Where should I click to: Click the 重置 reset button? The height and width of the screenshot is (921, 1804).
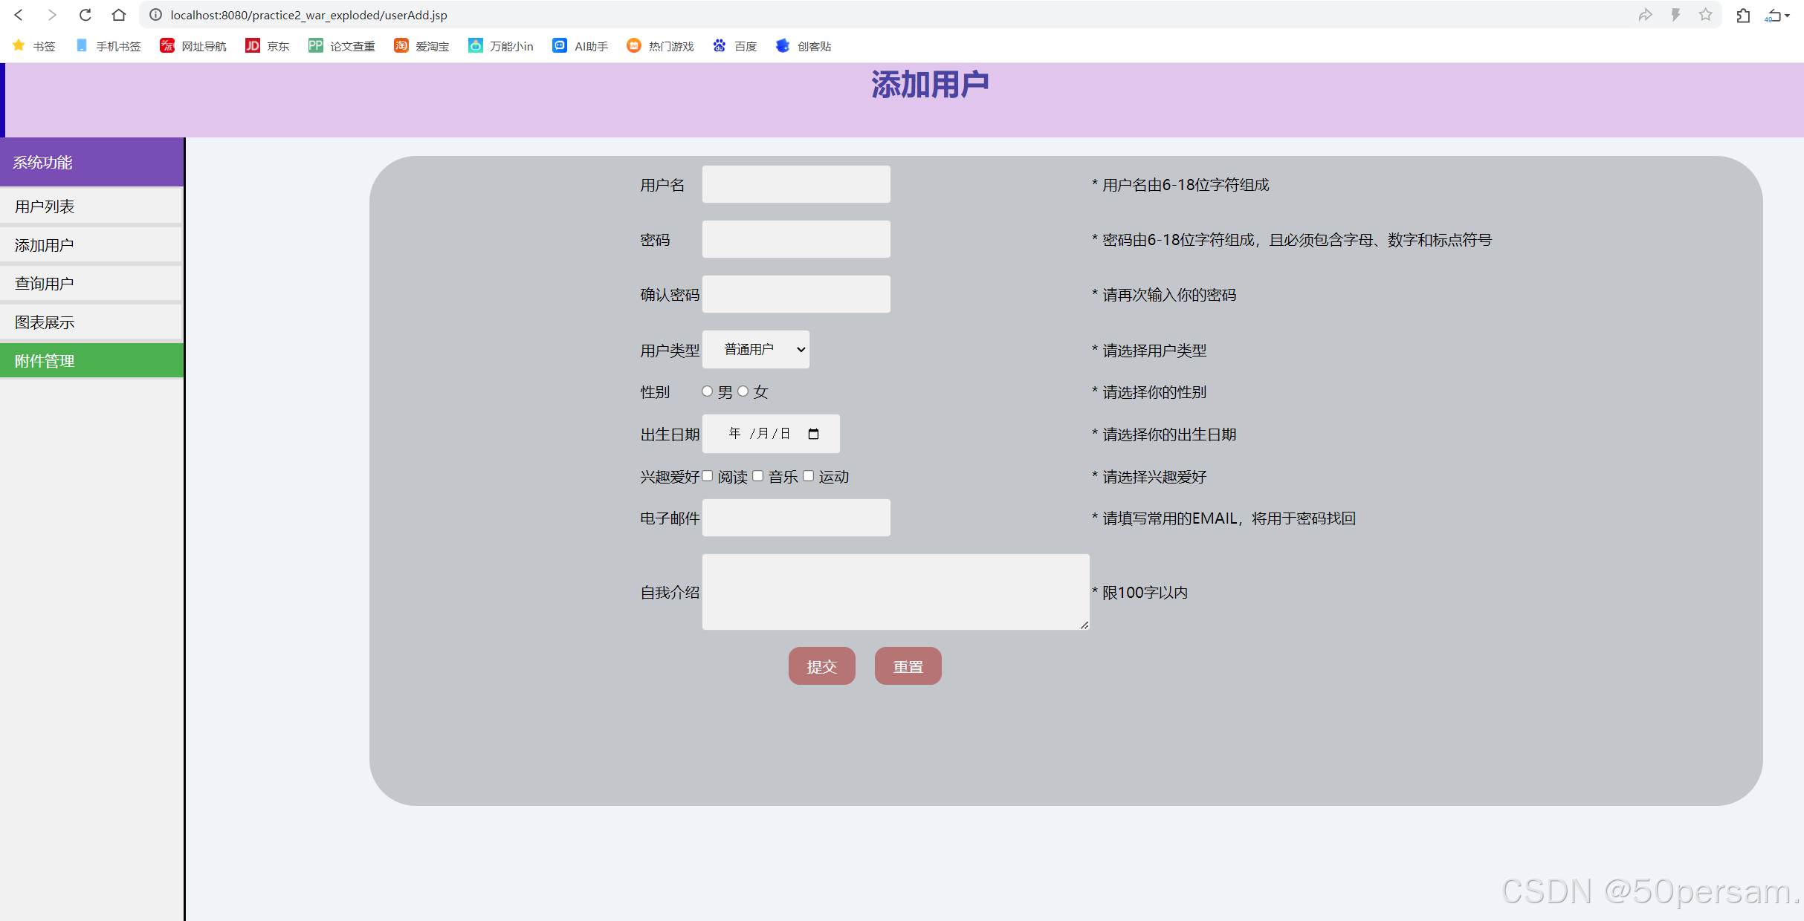pos(908,666)
